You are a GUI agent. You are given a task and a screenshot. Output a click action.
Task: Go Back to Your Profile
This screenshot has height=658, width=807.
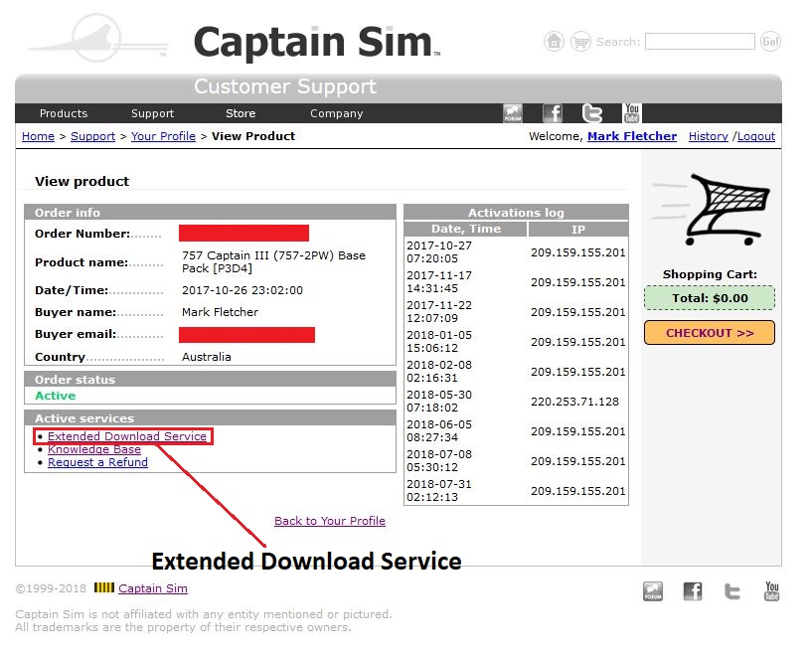[x=329, y=520]
